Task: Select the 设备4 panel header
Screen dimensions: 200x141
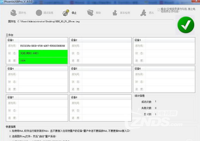Action: (37, 69)
